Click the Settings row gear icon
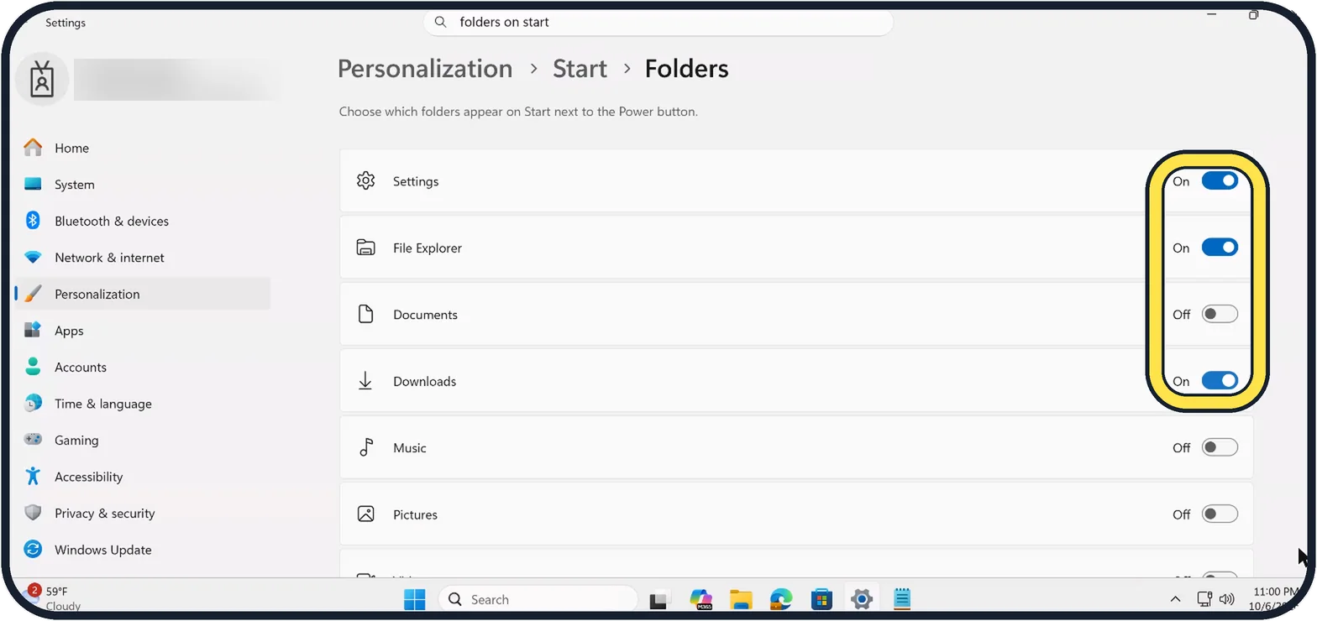The image size is (1317, 621). 365,181
